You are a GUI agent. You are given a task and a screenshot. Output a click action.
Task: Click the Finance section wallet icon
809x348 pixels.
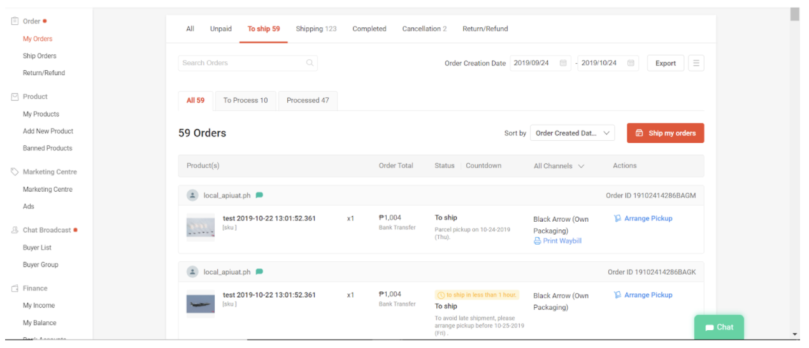pyautogui.click(x=15, y=288)
